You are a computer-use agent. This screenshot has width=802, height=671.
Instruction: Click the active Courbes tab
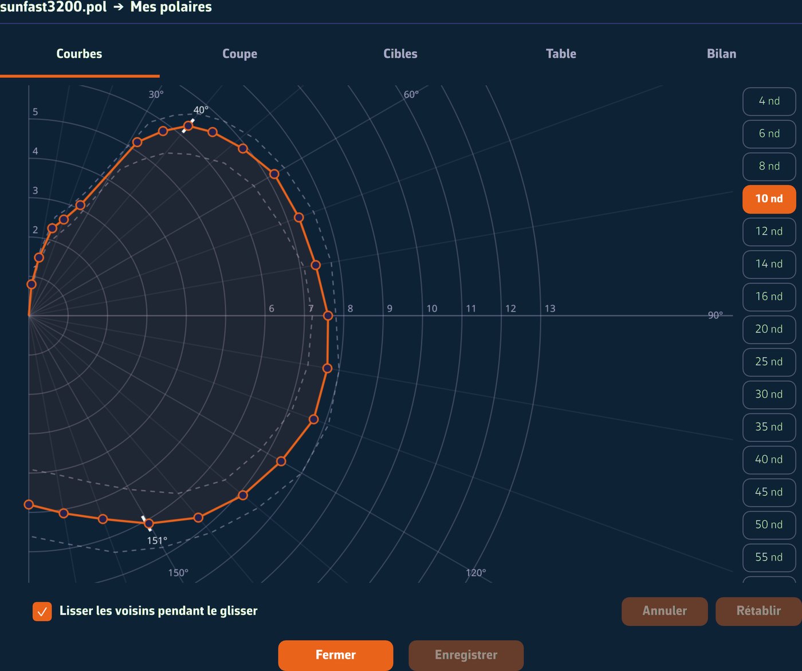(x=79, y=54)
